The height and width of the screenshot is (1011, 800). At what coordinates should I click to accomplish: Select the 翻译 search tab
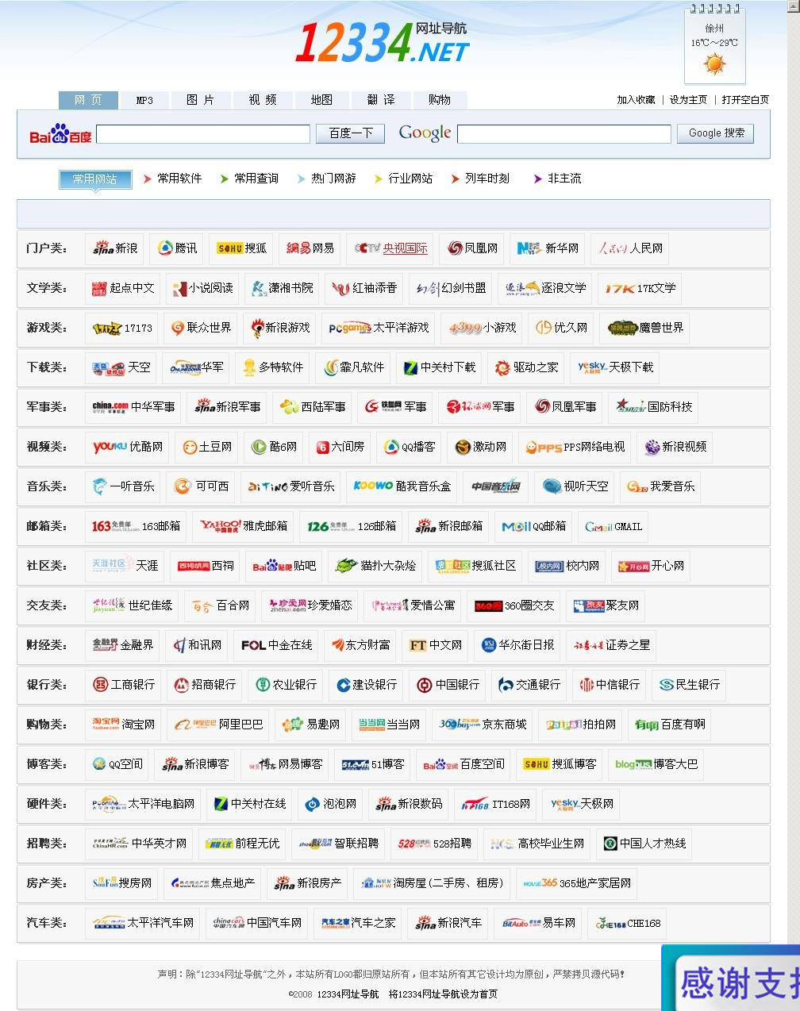pos(381,100)
